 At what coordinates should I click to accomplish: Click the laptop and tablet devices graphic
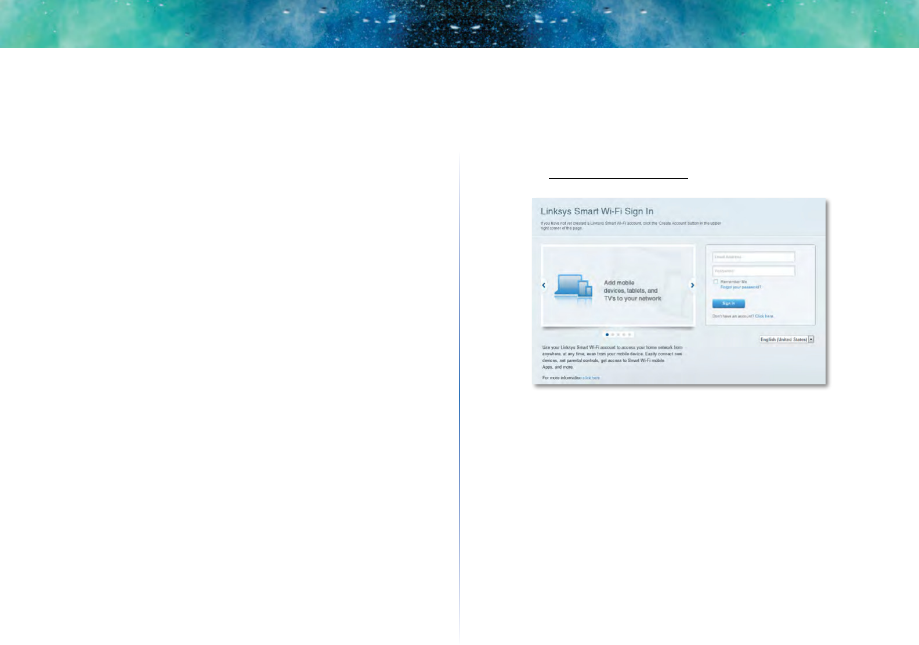(x=573, y=286)
